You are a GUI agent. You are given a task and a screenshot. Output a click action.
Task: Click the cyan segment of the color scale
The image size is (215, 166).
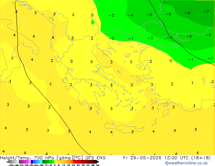41,162
